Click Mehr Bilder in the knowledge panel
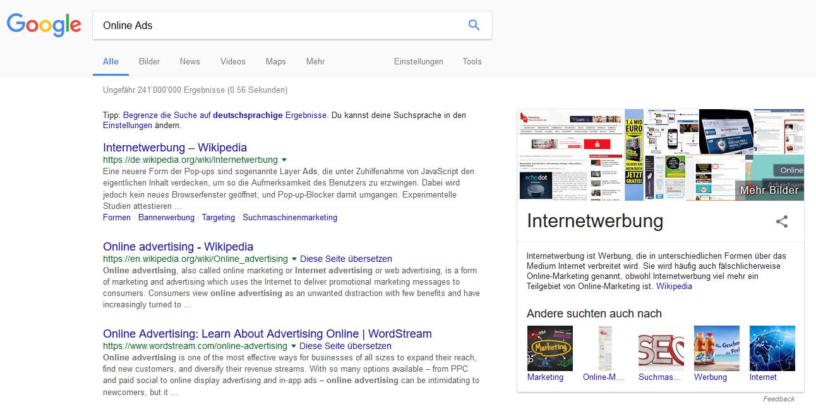The height and width of the screenshot is (414, 816). pos(769,190)
